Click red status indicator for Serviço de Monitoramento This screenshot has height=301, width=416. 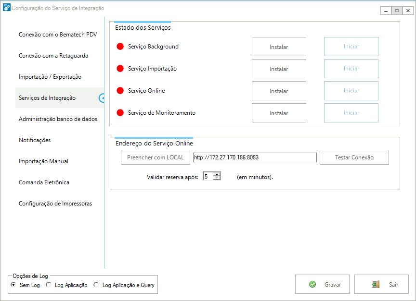point(120,113)
